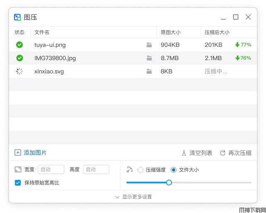
Task: Select the 压缩强度 radio button
Action: [x=140, y=169]
